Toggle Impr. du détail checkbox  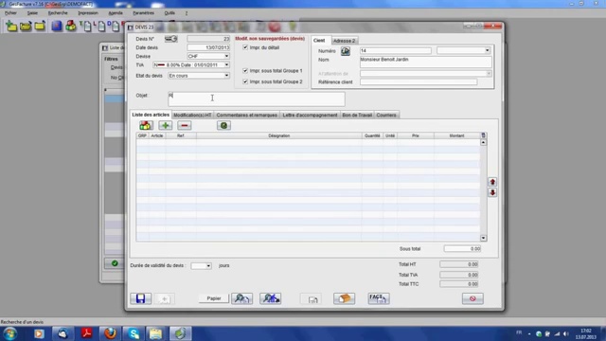(245, 47)
